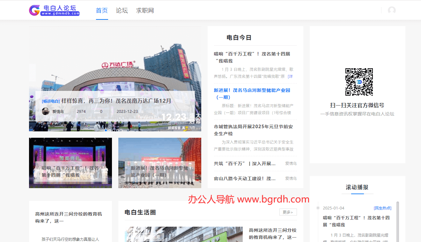Click the [详 link after the 唱响 excerpt
Image resolution: width=421 pixels, height=242 pixels.
pyautogui.click(x=290, y=77)
